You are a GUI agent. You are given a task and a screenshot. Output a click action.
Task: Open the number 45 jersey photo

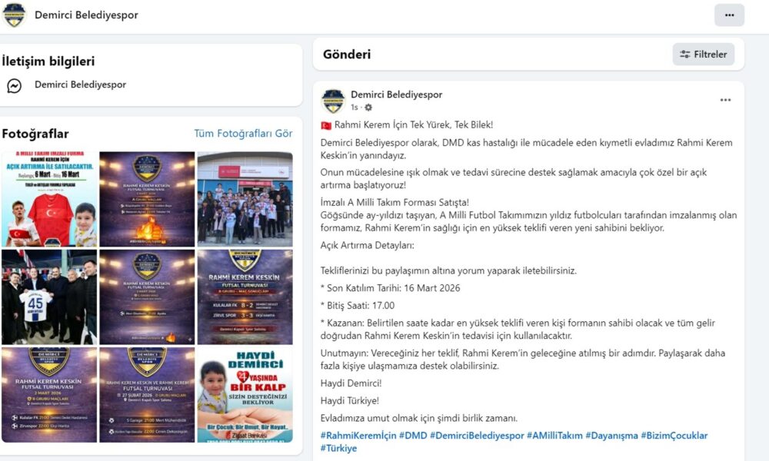[49, 297]
